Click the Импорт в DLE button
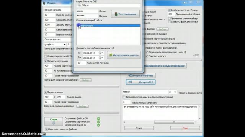 (x=140, y=82)
